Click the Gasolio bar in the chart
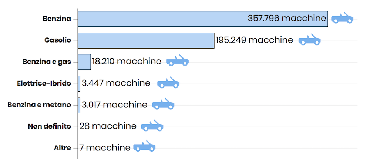This screenshot has width=370, height=166. point(146,41)
